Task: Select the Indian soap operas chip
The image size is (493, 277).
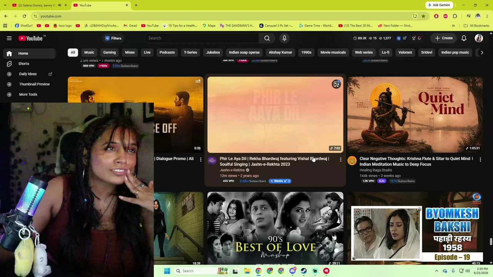Action: (x=244, y=52)
